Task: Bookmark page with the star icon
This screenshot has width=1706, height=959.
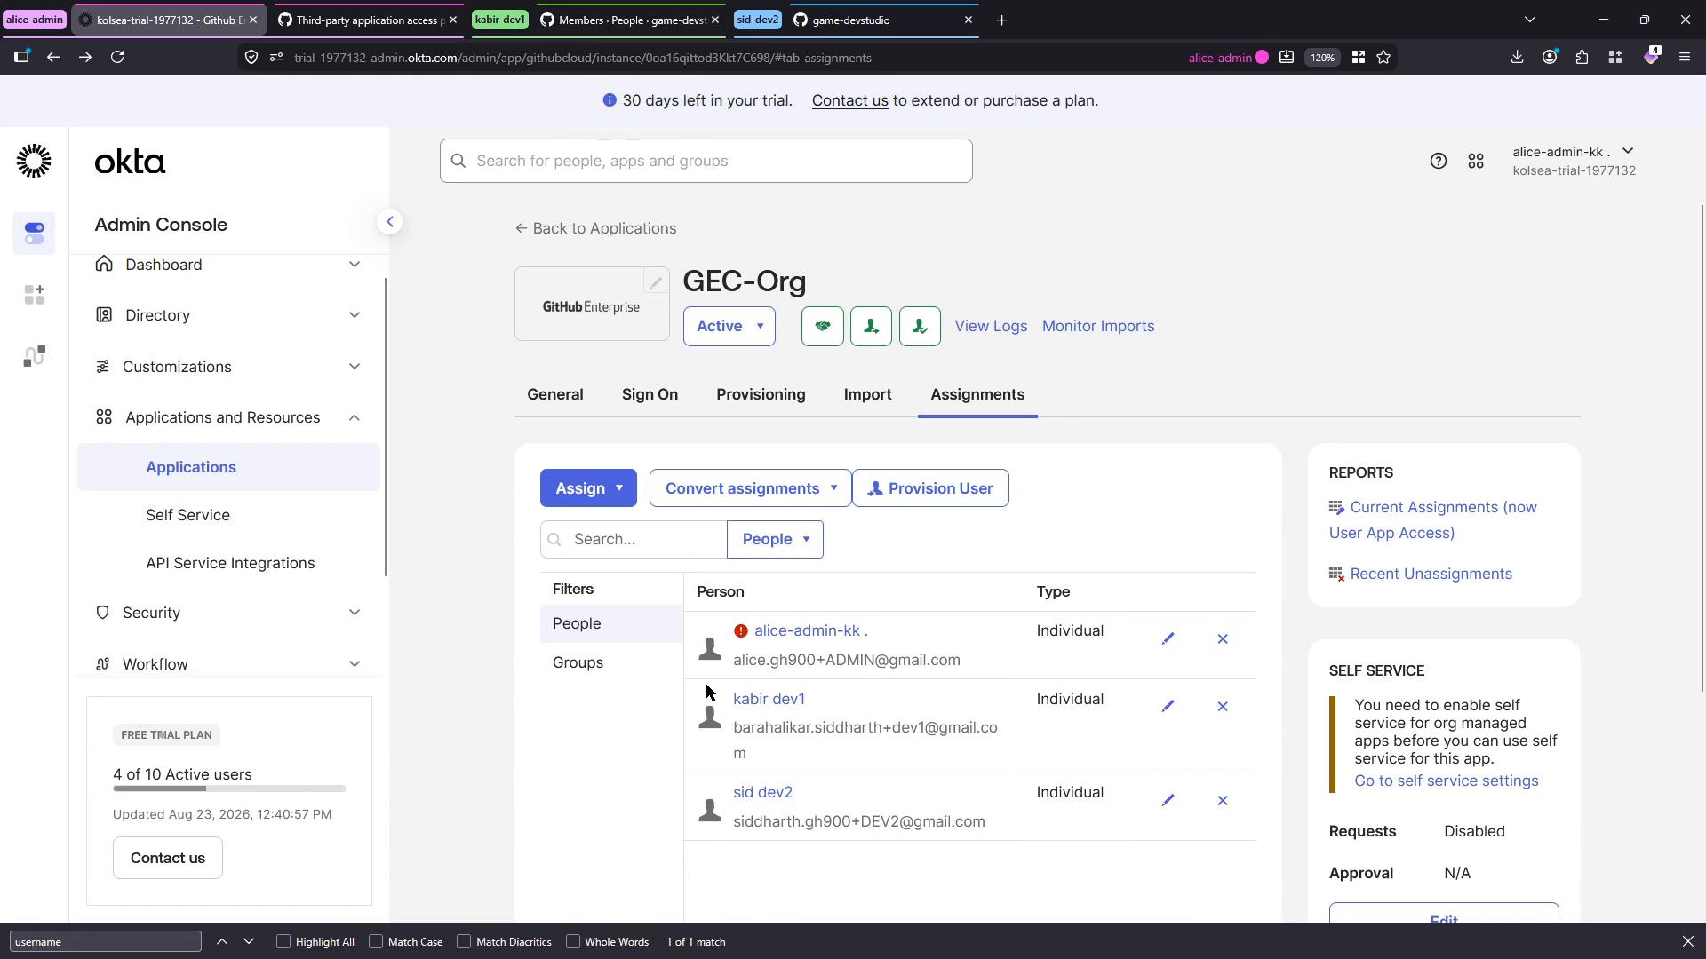Action: 1383,57
